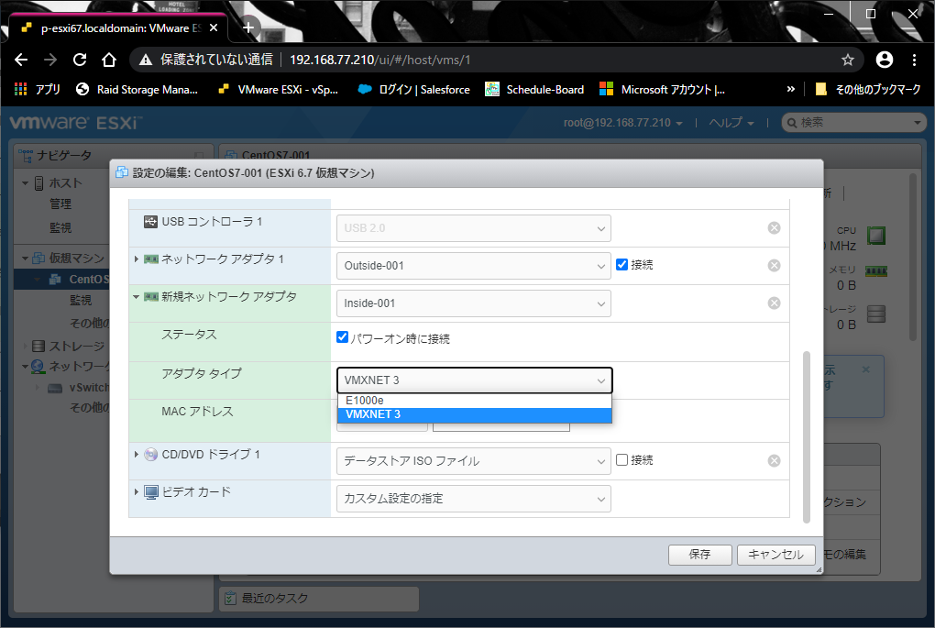
Task: Toggle connect at power on checkbox
Action: (342, 337)
